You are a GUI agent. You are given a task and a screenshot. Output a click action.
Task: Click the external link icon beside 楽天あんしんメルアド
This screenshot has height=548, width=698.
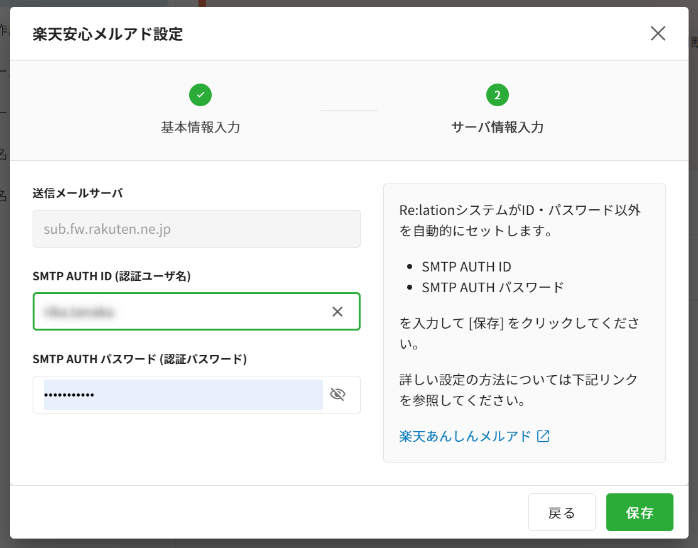click(543, 436)
